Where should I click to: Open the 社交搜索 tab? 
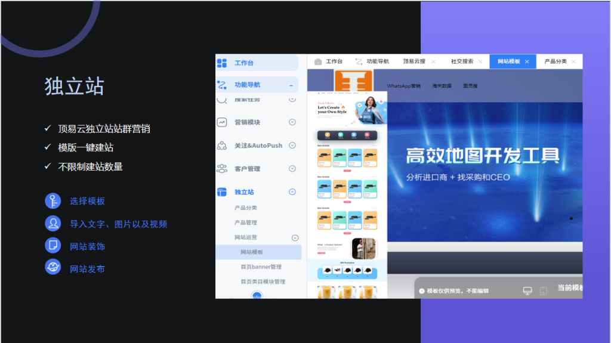click(x=462, y=61)
